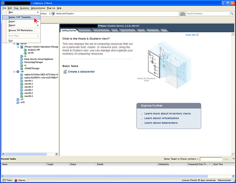This screenshot has width=236, height=183.
Task: Switch to the Permissions tab
Action: click(x=153, y=31)
